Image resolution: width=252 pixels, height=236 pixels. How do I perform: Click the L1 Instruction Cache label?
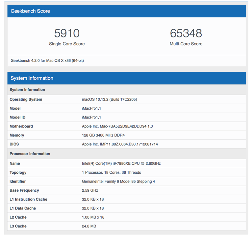pyautogui.click(x=28, y=199)
